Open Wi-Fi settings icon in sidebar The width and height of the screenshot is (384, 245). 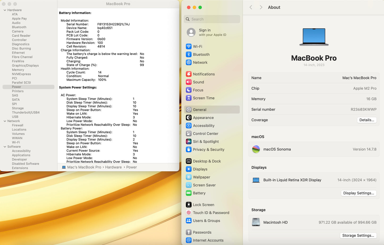tap(189, 46)
